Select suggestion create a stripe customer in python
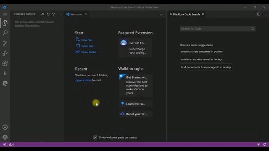 (202, 52)
